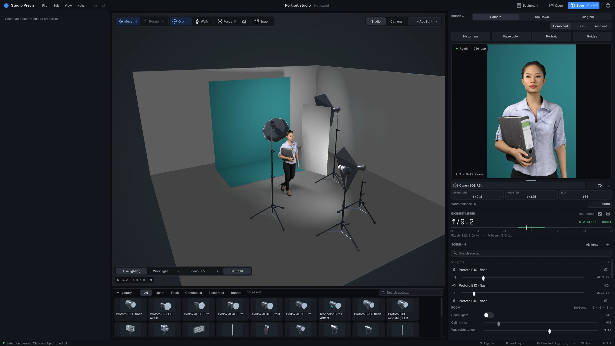Select the Move tool
The image size is (615, 346).
click(x=128, y=22)
